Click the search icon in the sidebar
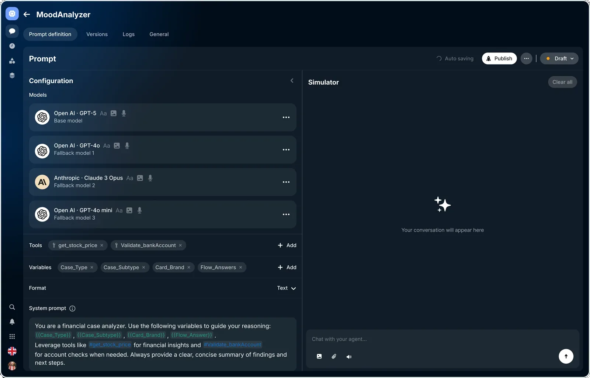This screenshot has height=378, width=590. coord(12,307)
